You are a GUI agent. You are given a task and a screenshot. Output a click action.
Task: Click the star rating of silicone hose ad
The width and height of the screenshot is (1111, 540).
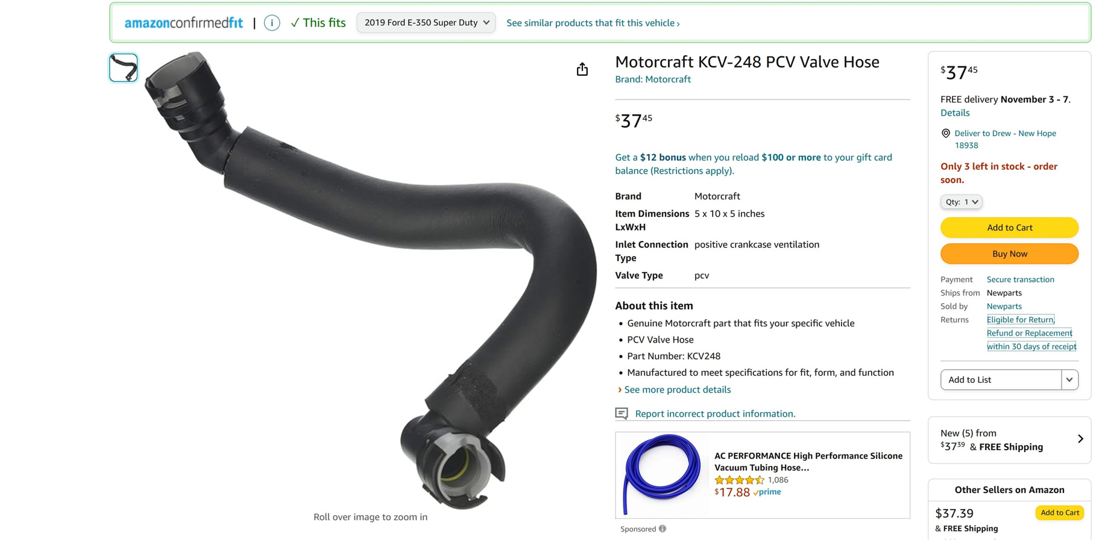(739, 480)
